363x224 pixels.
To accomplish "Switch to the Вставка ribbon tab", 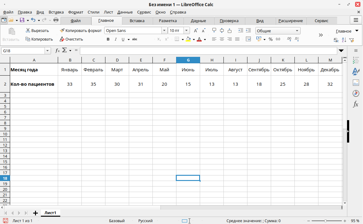I will pyautogui.click(x=137, y=21).
